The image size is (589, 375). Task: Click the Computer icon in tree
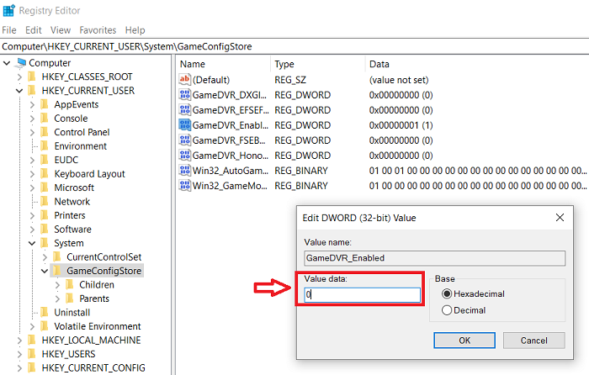tap(21, 63)
